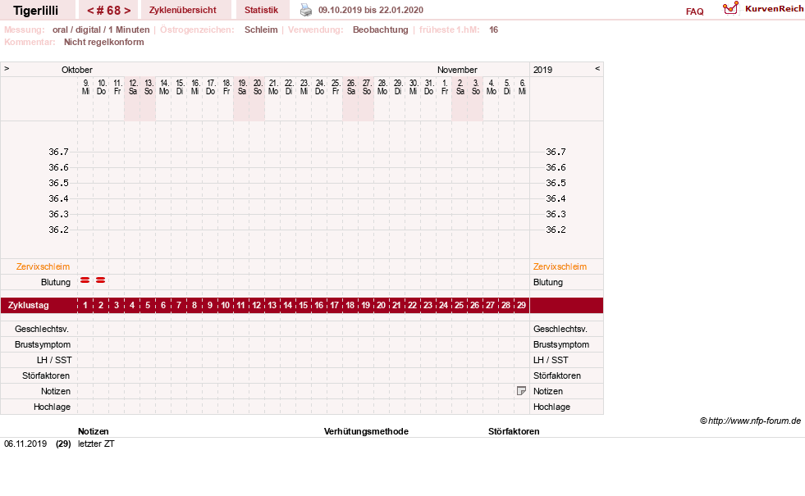
Task: Click the right 36.2 temperature label
Action: (556, 230)
